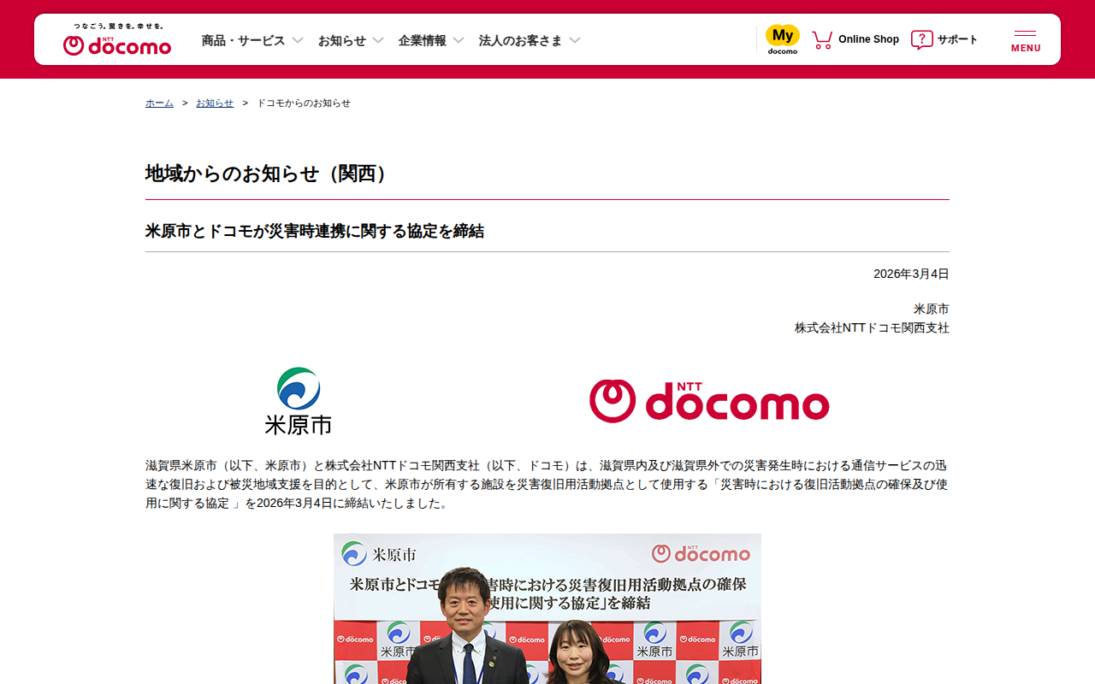The image size is (1095, 684).
Task: Expand the 商品・サービス dropdown chevron
Action: (298, 40)
